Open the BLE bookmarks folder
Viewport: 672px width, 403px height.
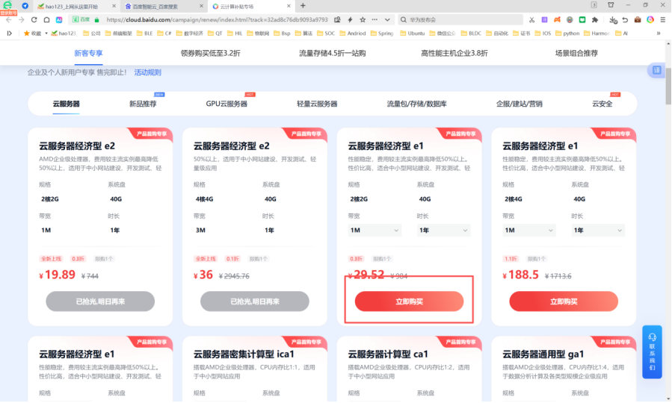144,33
